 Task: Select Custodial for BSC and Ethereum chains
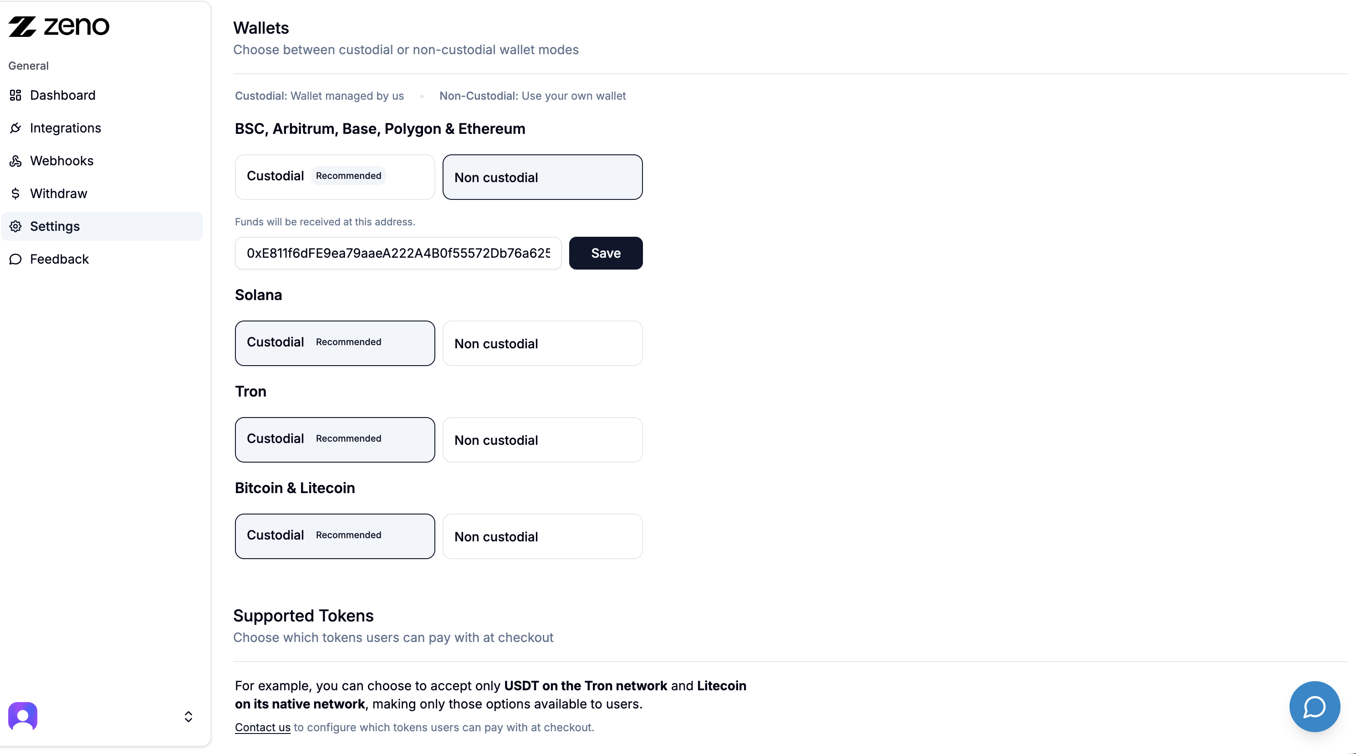click(x=335, y=177)
